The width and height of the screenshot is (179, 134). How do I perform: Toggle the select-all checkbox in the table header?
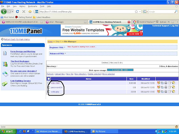pyautogui.click(x=49, y=79)
